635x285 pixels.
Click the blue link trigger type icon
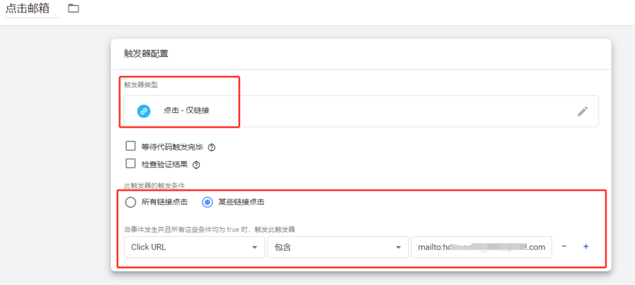pyautogui.click(x=144, y=111)
